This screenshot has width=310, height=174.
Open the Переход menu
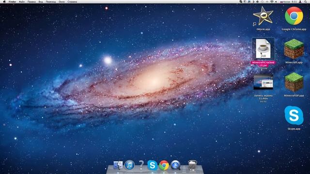pos(50,1)
